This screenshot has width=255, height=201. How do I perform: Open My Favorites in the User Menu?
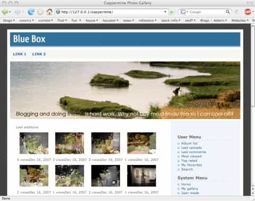[191, 165]
